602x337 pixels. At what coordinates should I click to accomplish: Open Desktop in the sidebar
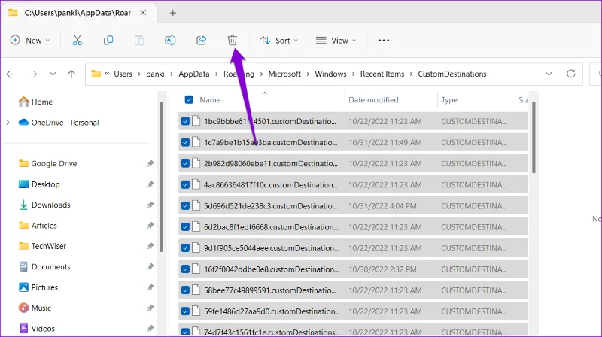coord(39,184)
